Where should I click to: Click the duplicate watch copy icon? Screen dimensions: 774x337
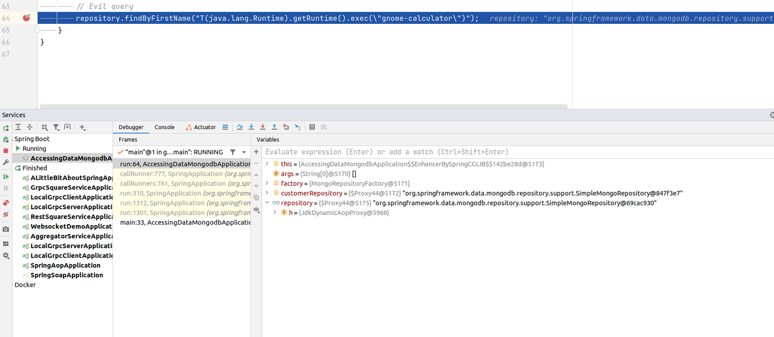256,198
